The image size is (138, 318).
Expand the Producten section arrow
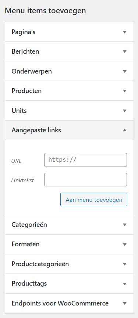[125, 91]
